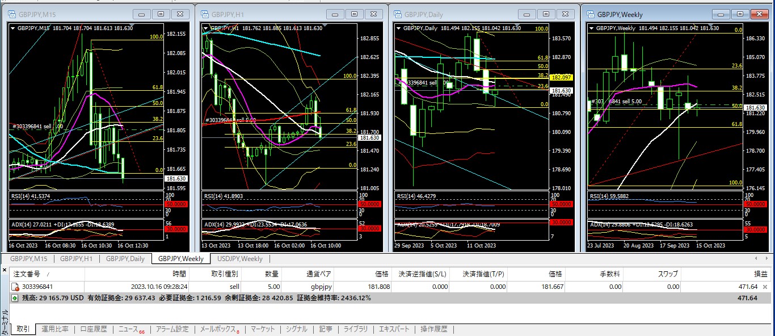Sort orders by the 損益 column header
The width and height of the screenshot is (775, 336).
760,273
